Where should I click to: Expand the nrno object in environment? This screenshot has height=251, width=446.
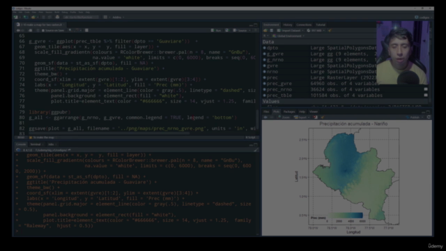click(x=265, y=72)
